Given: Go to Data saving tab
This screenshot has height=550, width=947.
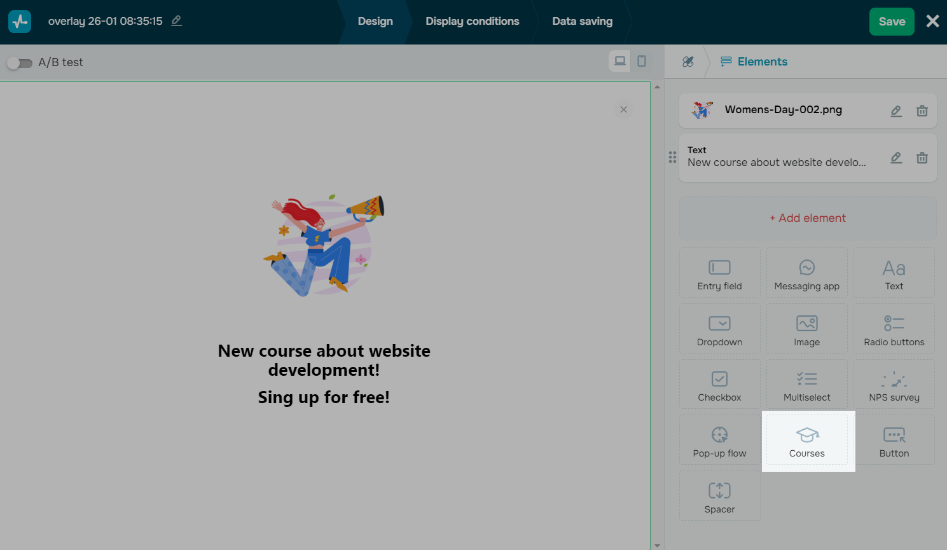Looking at the screenshot, I should pyautogui.click(x=583, y=21).
